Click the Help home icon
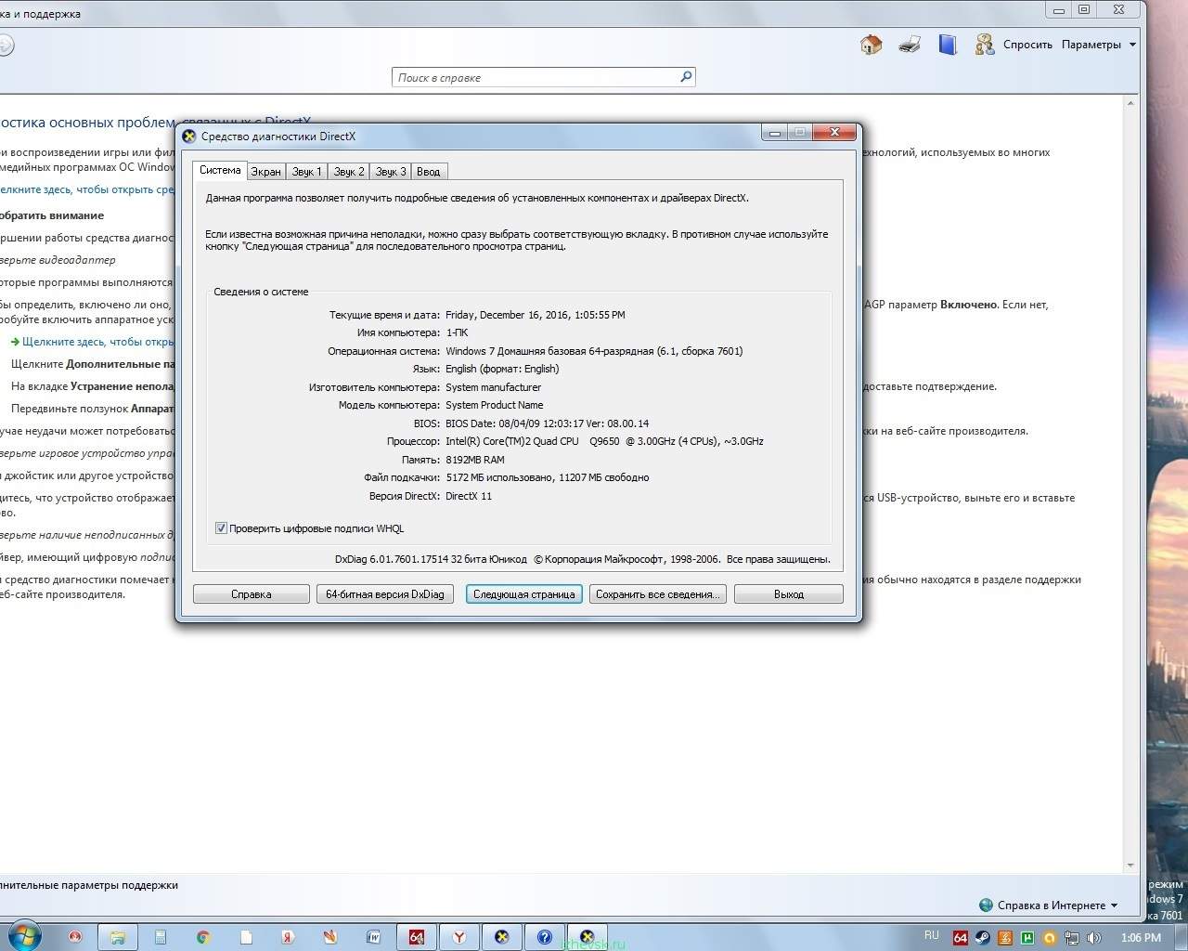 click(871, 45)
